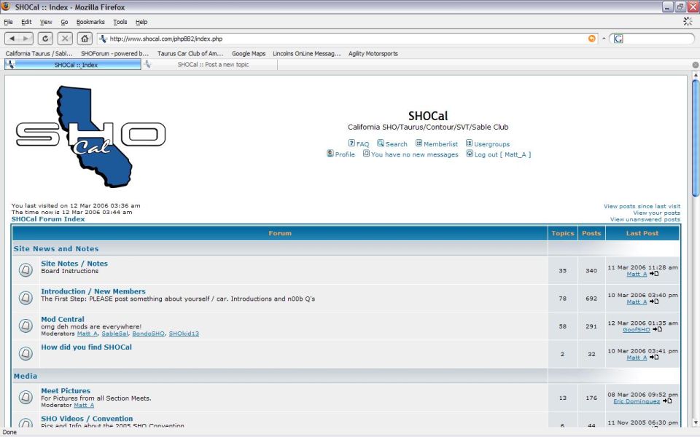This screenshot has width=700, height=437.
Task: Open 'SHO Videos / Convention' forum
Action: click(x=87, y=419)
